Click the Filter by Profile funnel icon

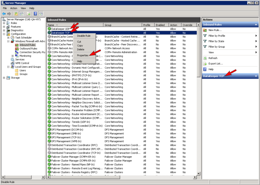(x=205, y=36)
